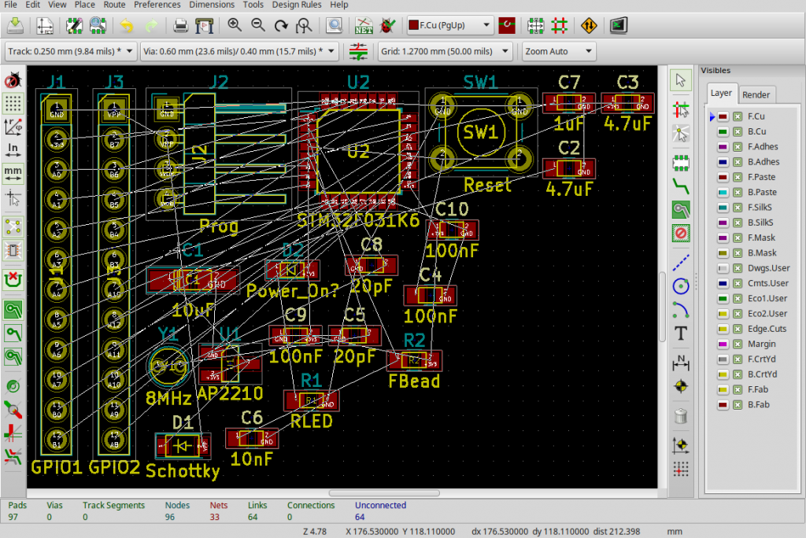Click the Redo arrow icon
This screenshot has width=806, height=538.
pos(151,25)
